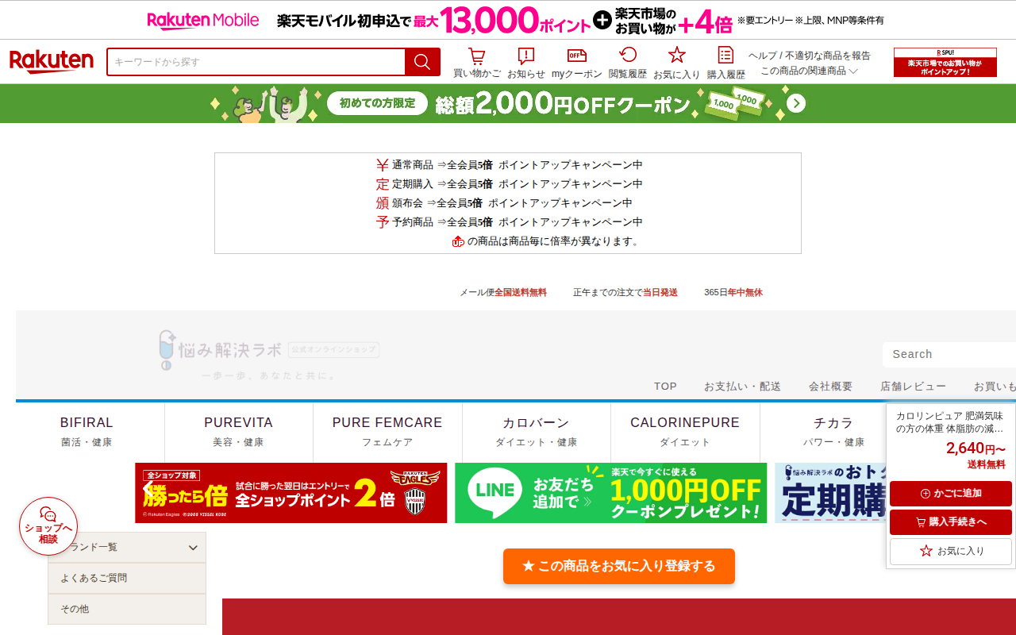The image size is (1016, 635).
Task: Open the チカラ category tab
Action: pos(833,432)
